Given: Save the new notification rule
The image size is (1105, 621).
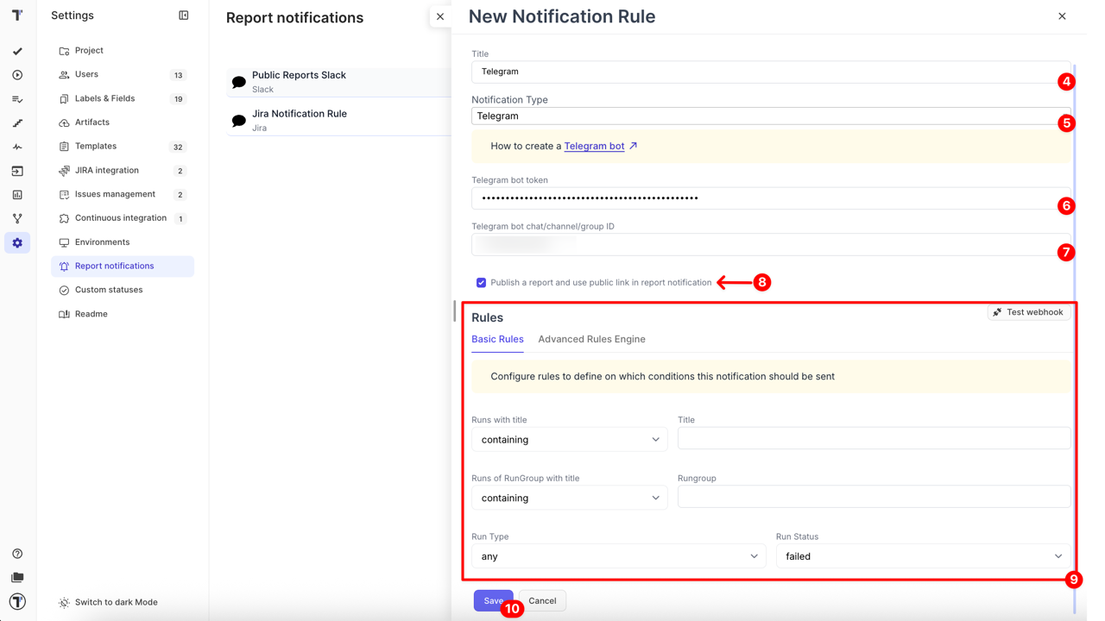Looking at the screenshot, I should point(493,600).
